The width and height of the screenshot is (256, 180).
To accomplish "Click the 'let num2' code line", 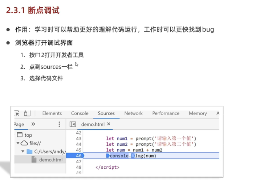I will tap(151, 144).
